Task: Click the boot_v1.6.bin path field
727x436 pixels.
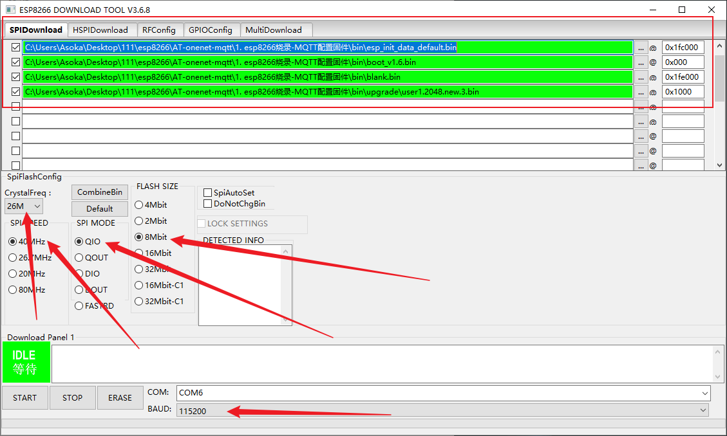Action: 328,62
